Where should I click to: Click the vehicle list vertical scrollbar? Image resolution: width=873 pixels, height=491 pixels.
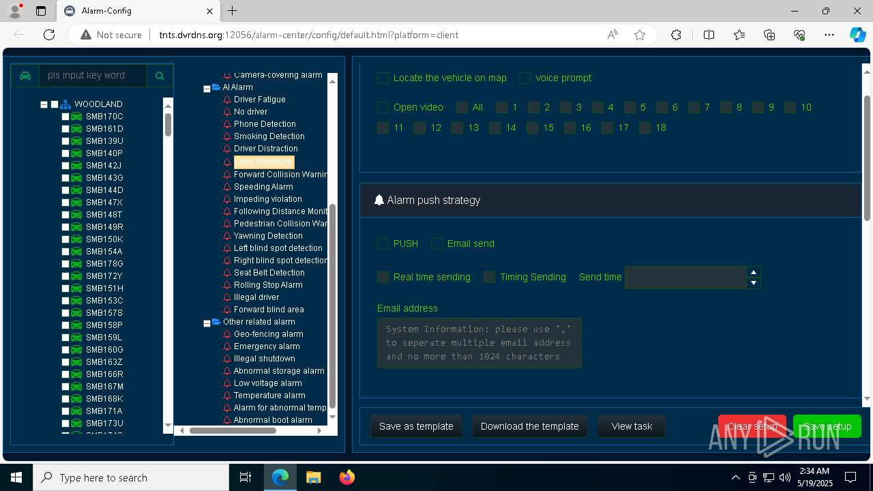168,125
